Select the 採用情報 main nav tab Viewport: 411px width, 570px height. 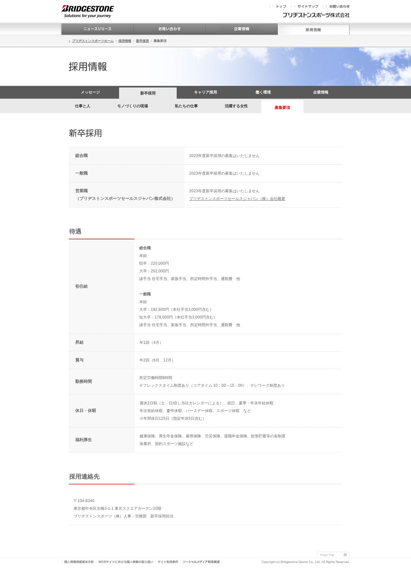tap(313, 29)
